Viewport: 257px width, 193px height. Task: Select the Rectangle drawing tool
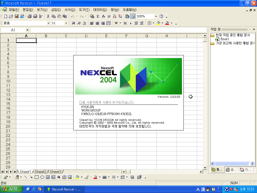(x=37, y=177)
